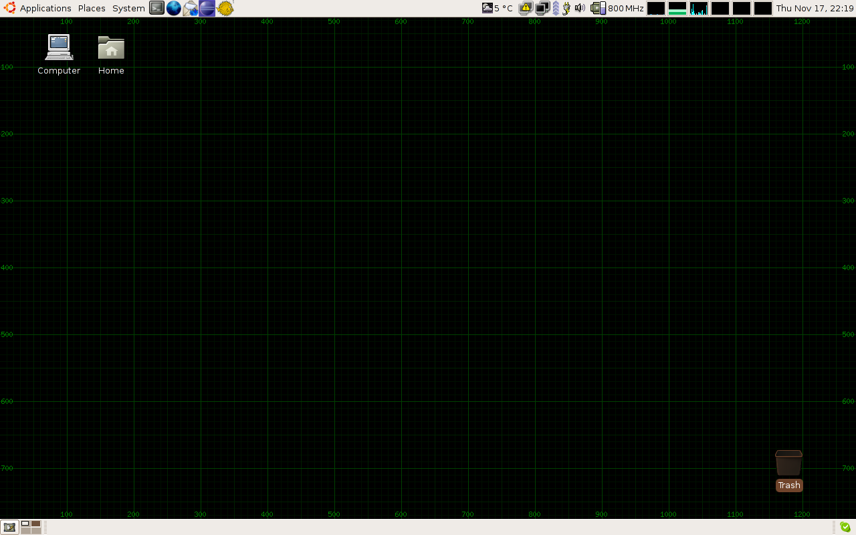Select the Home folder desktop icon
856x535 pixels.
(x=111, y=54)
